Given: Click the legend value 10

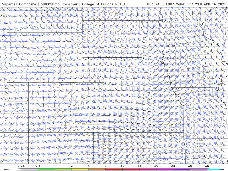Looking at the screenshot, I should click(x=123, y=166).
